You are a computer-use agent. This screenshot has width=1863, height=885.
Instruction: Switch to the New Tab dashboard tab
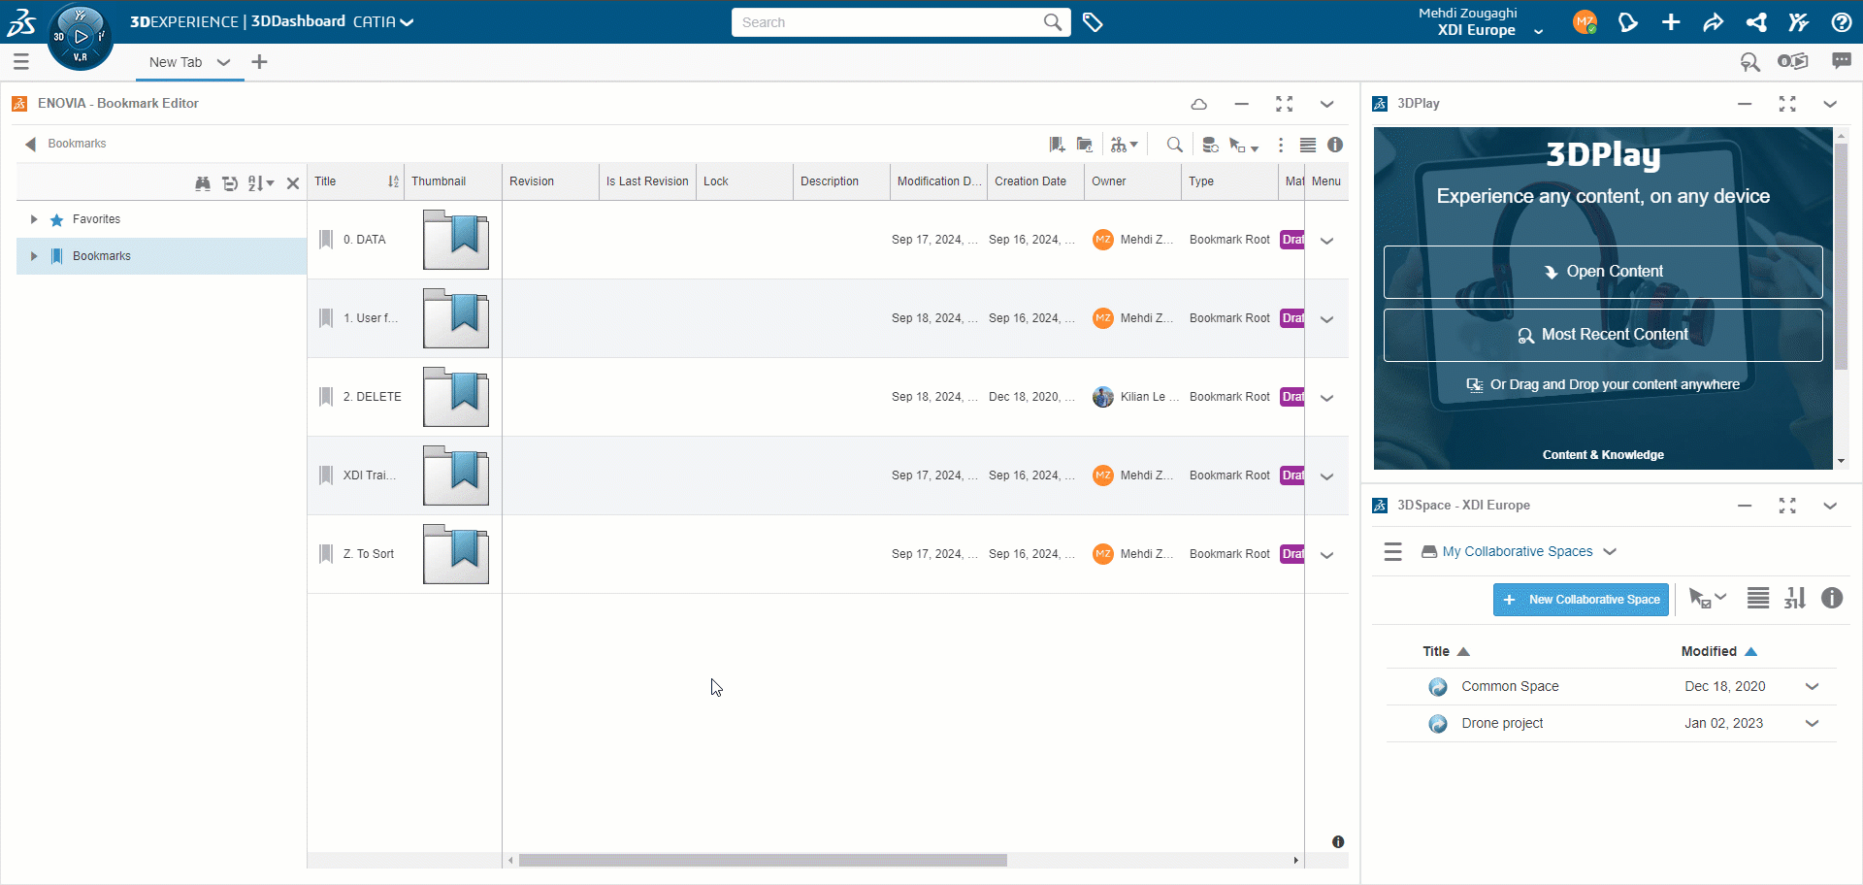175,62
